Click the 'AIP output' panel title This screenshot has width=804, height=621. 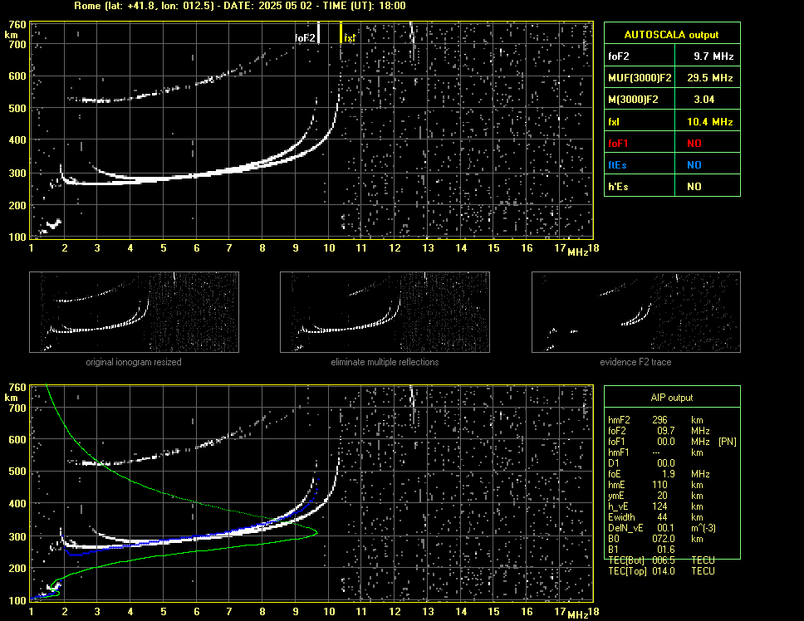pos(672,398)
